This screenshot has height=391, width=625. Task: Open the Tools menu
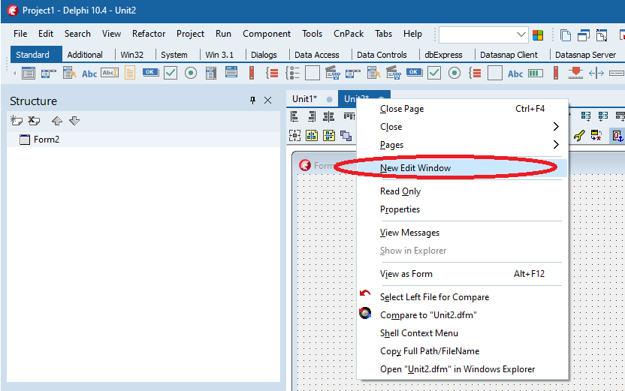pos(312,34)
